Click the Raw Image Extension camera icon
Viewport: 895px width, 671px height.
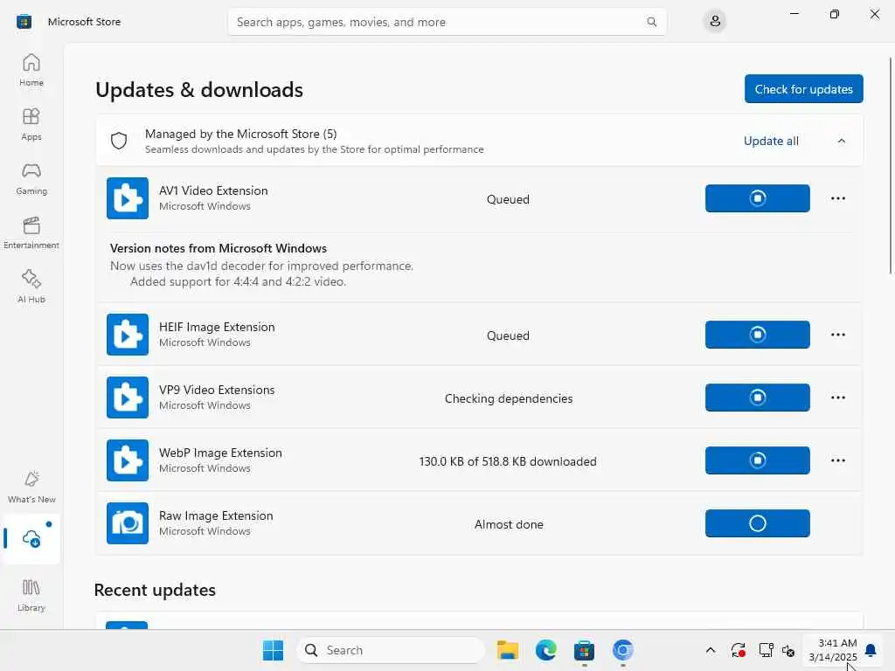[x=128, y=523]
